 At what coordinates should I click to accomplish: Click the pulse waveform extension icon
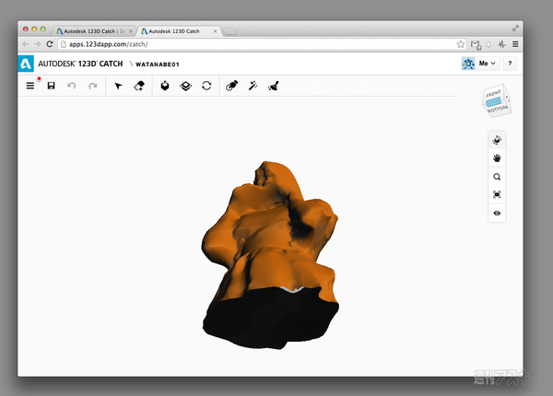502,44
